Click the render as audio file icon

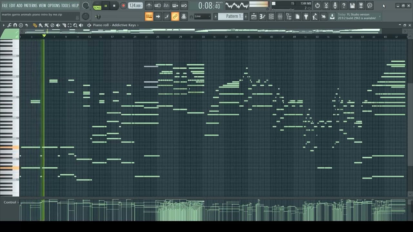click(x=361, y=5)
